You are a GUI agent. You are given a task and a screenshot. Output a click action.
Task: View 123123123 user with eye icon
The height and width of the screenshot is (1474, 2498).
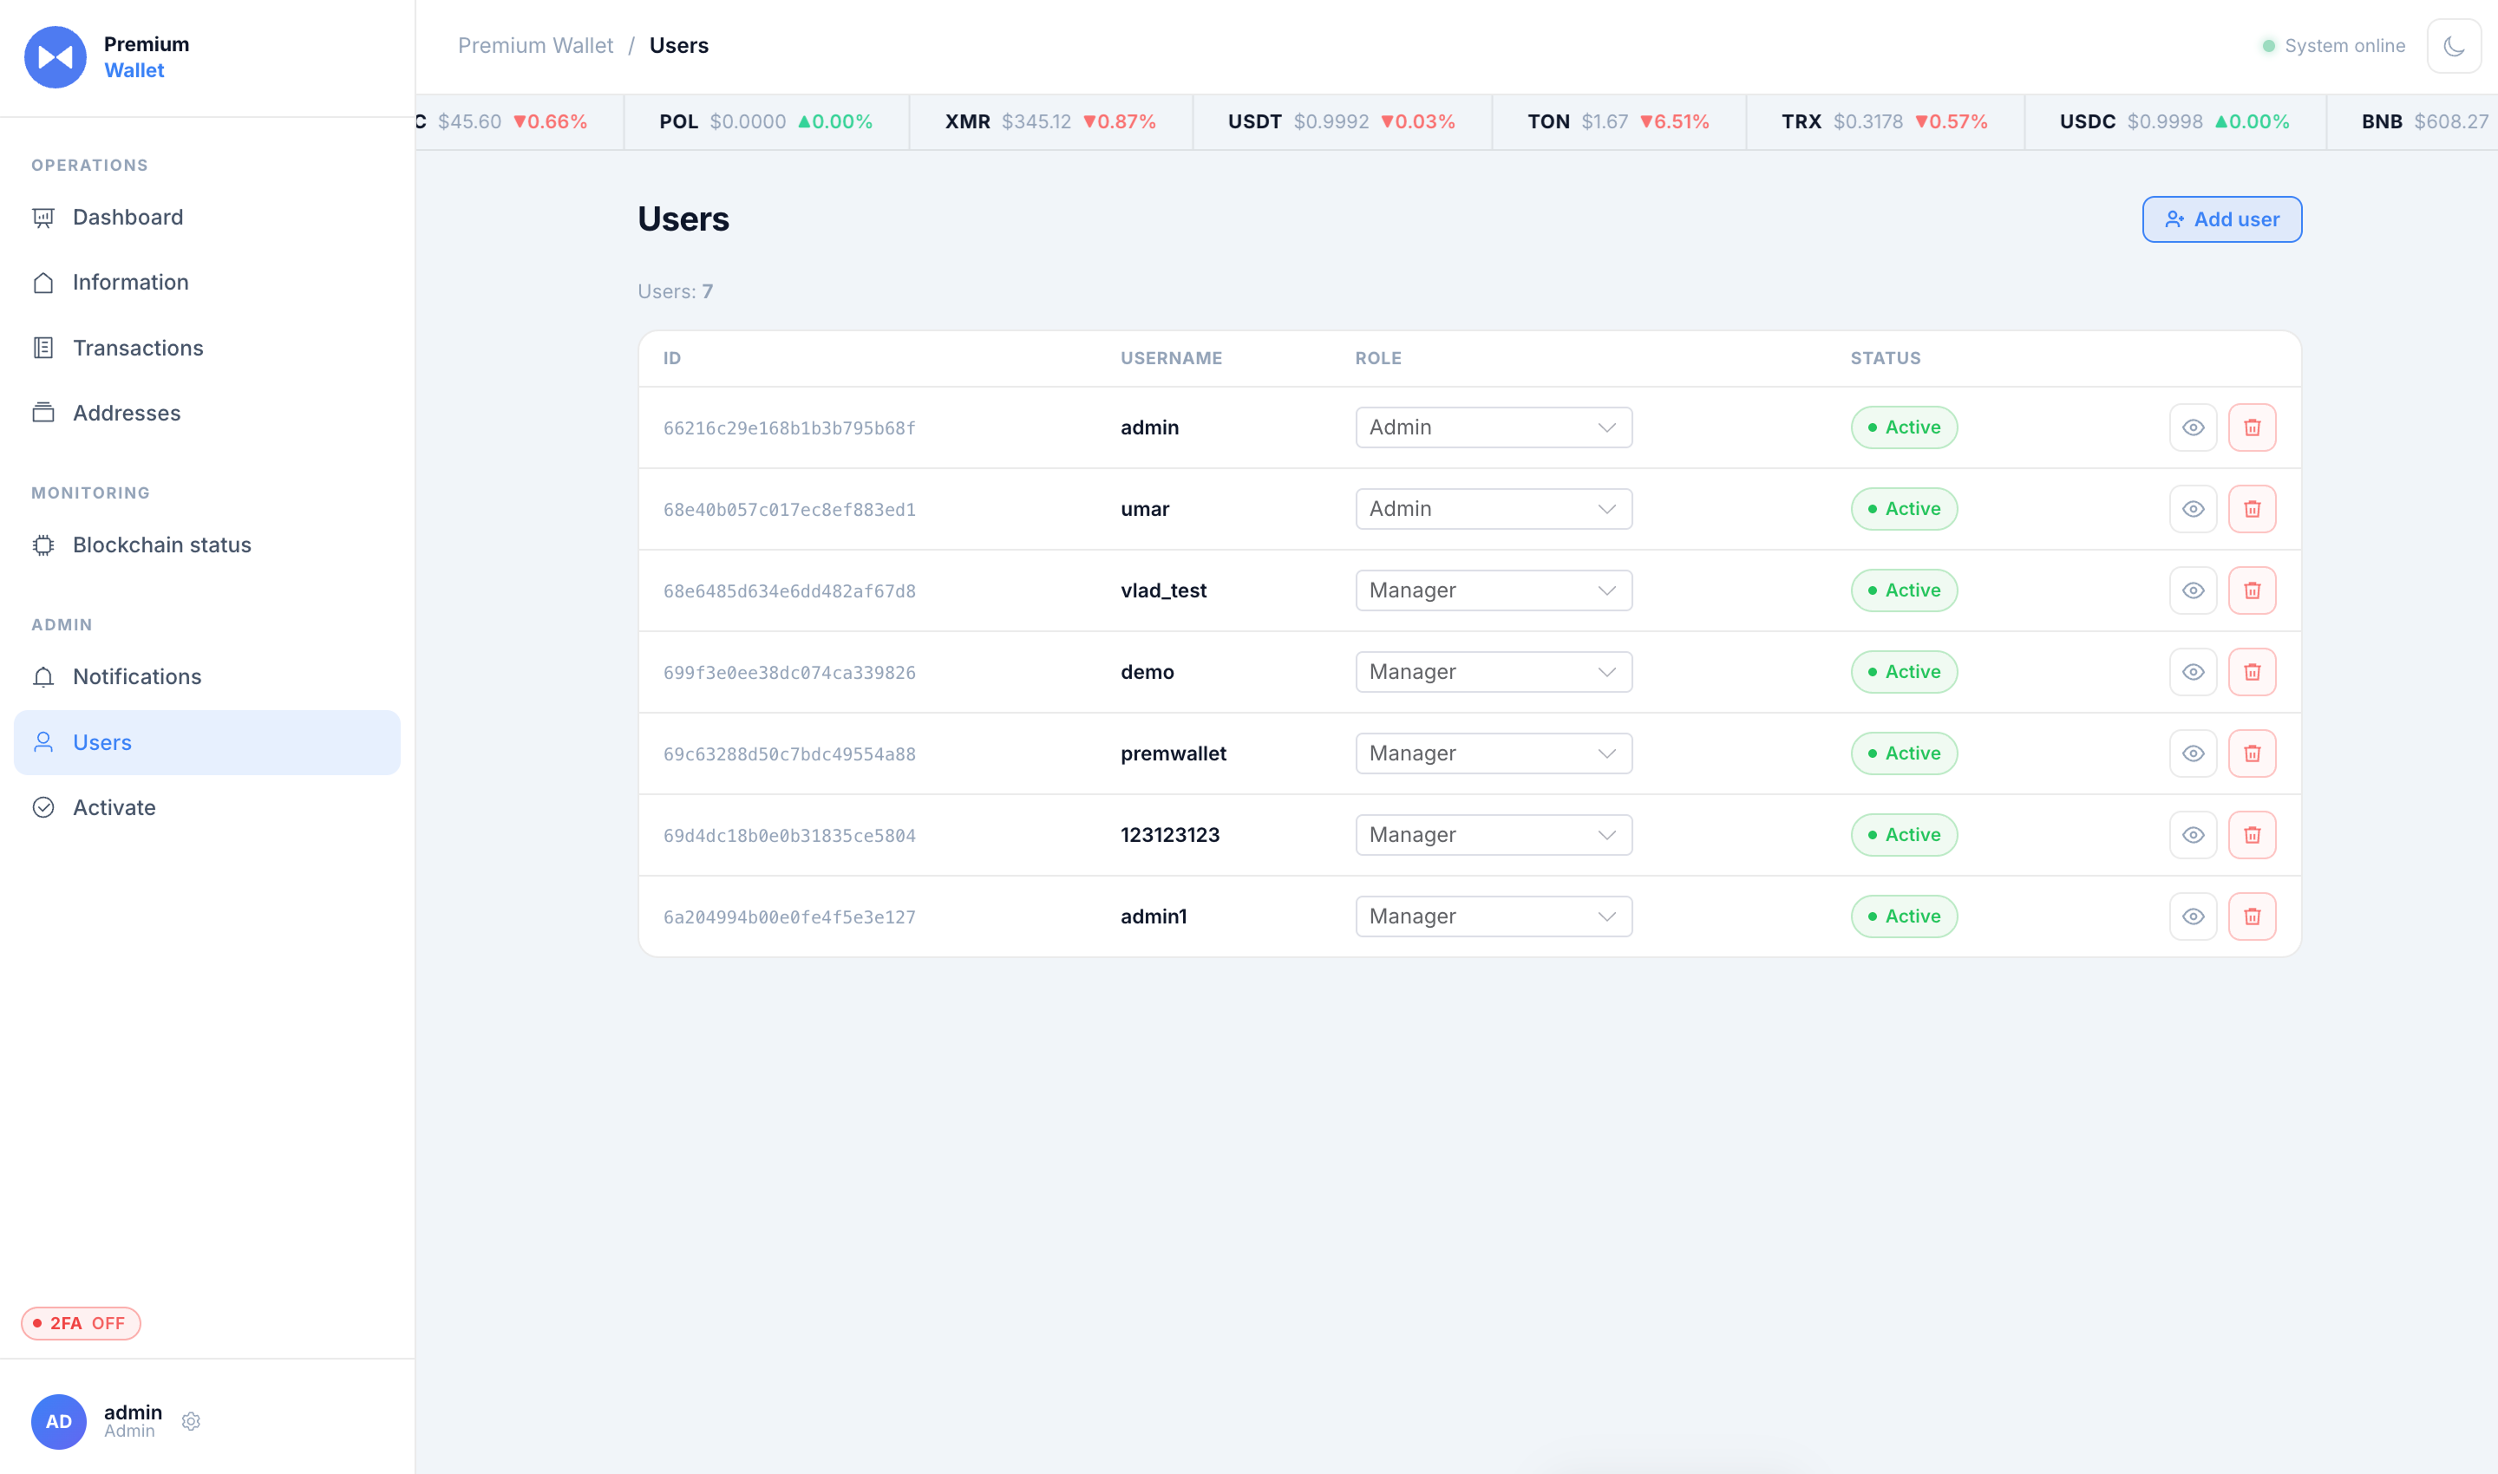tap(2193, 834)
